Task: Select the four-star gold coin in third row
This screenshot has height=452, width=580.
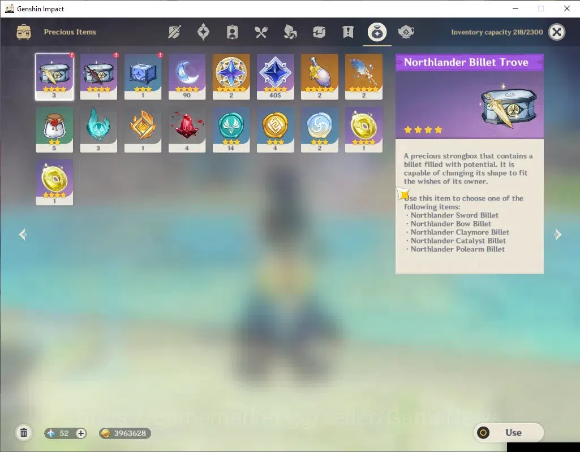Action: (54, 182)
